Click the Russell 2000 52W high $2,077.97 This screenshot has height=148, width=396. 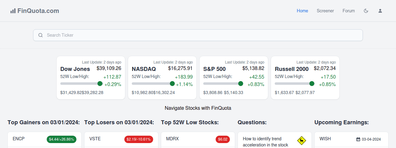(x=305, y=92)
